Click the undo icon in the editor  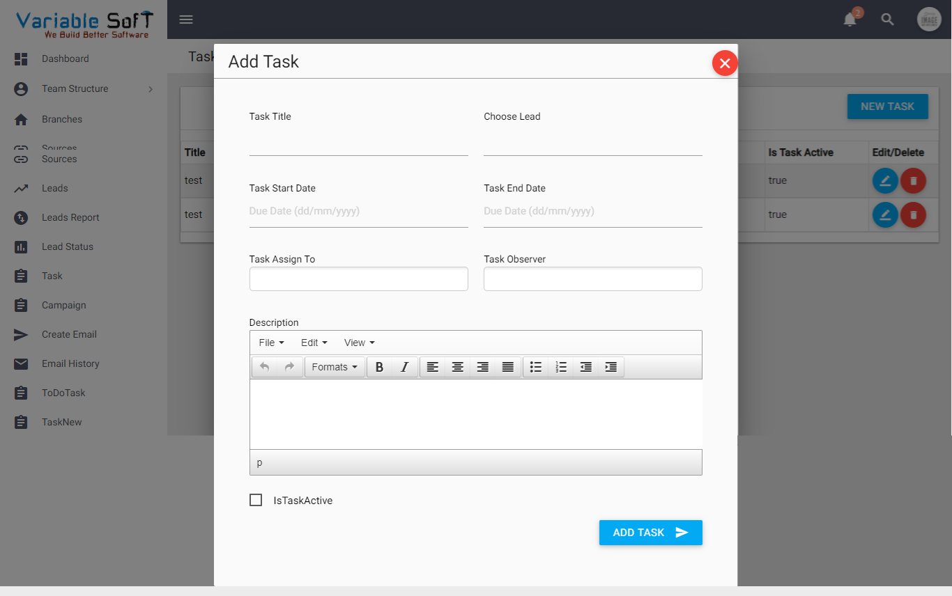pyautogui.click(x=265, y=367)
